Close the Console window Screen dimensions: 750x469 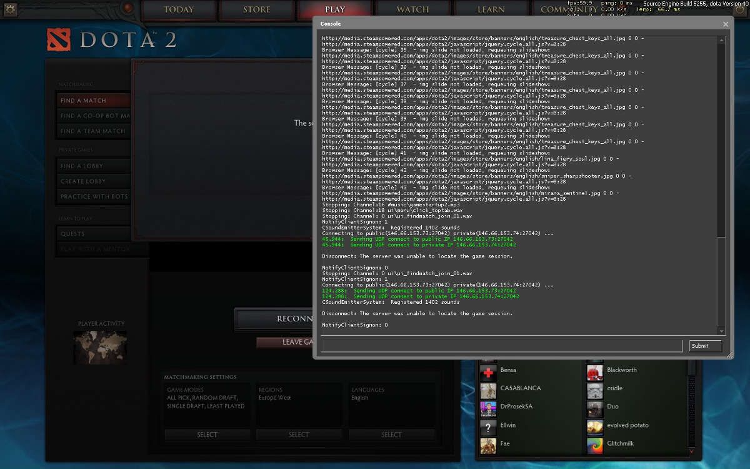click(x=726, y=24)
